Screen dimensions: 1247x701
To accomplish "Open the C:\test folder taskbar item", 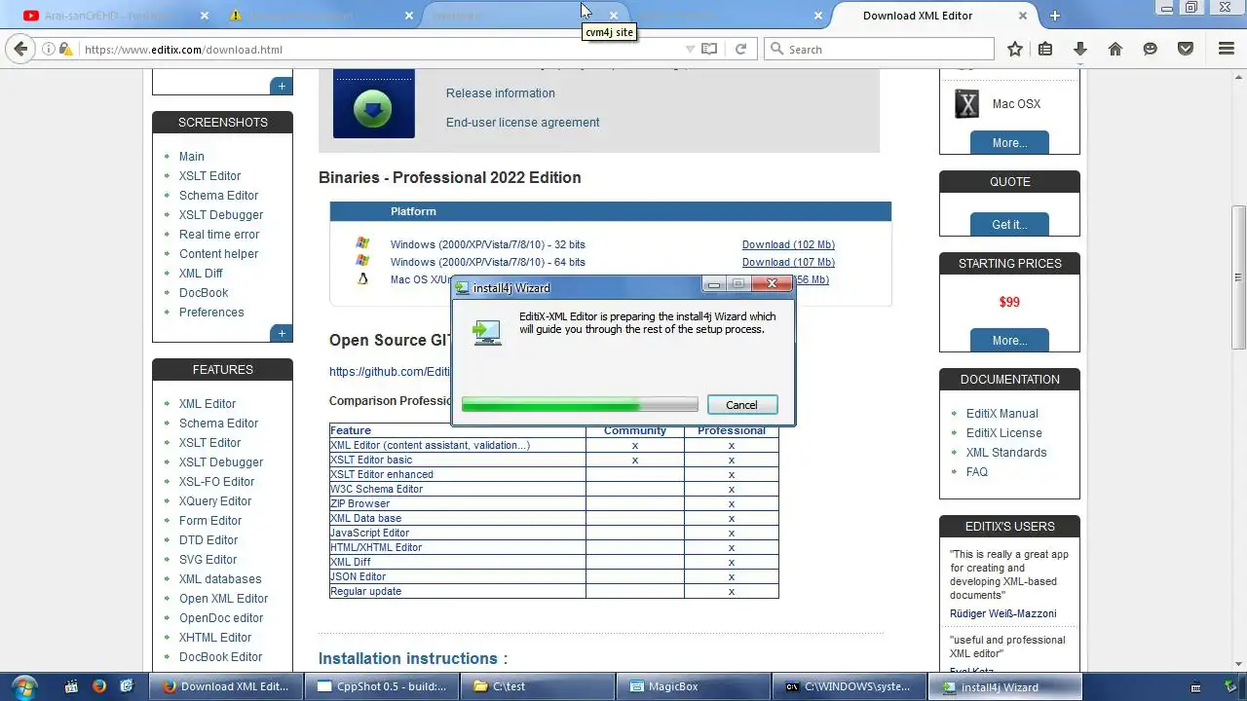I will [537, 686].
